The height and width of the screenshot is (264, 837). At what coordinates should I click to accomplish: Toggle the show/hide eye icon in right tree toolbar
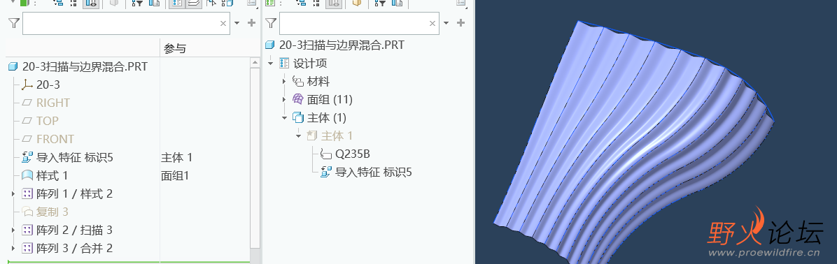334,3
